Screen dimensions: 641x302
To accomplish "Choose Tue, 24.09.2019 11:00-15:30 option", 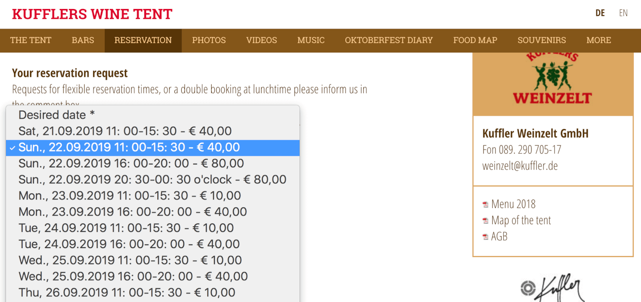I will point(153,228).
